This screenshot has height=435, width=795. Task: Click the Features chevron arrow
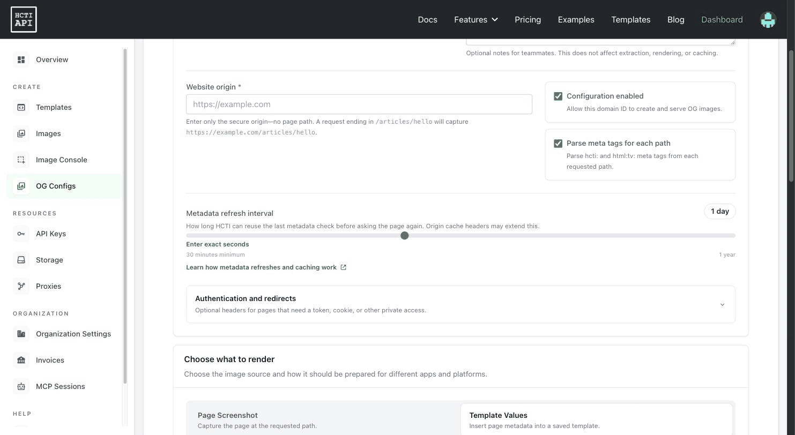(495, 20)
